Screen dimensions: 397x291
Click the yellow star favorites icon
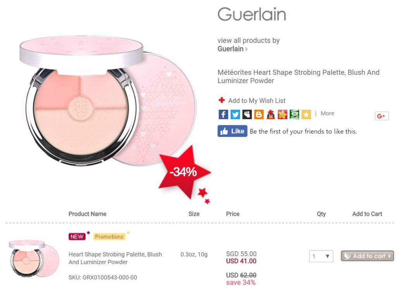(306, 114)
